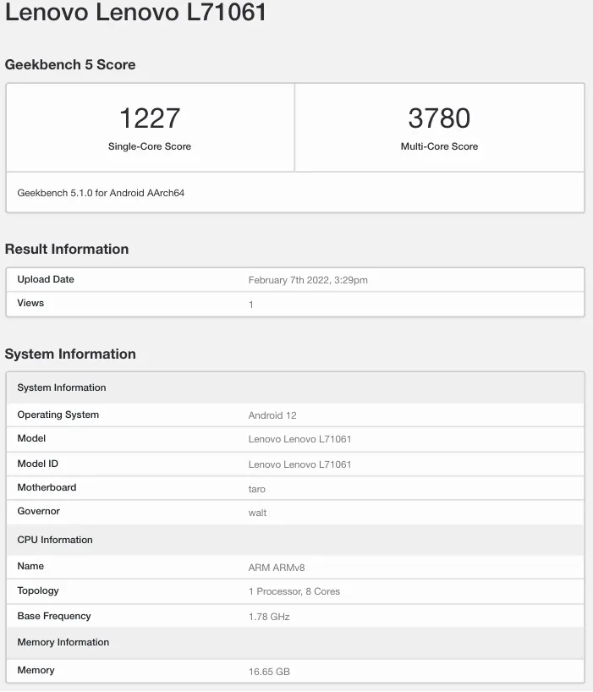Select the Governor value walt
The image size is (593, 692).
point(257,513)
